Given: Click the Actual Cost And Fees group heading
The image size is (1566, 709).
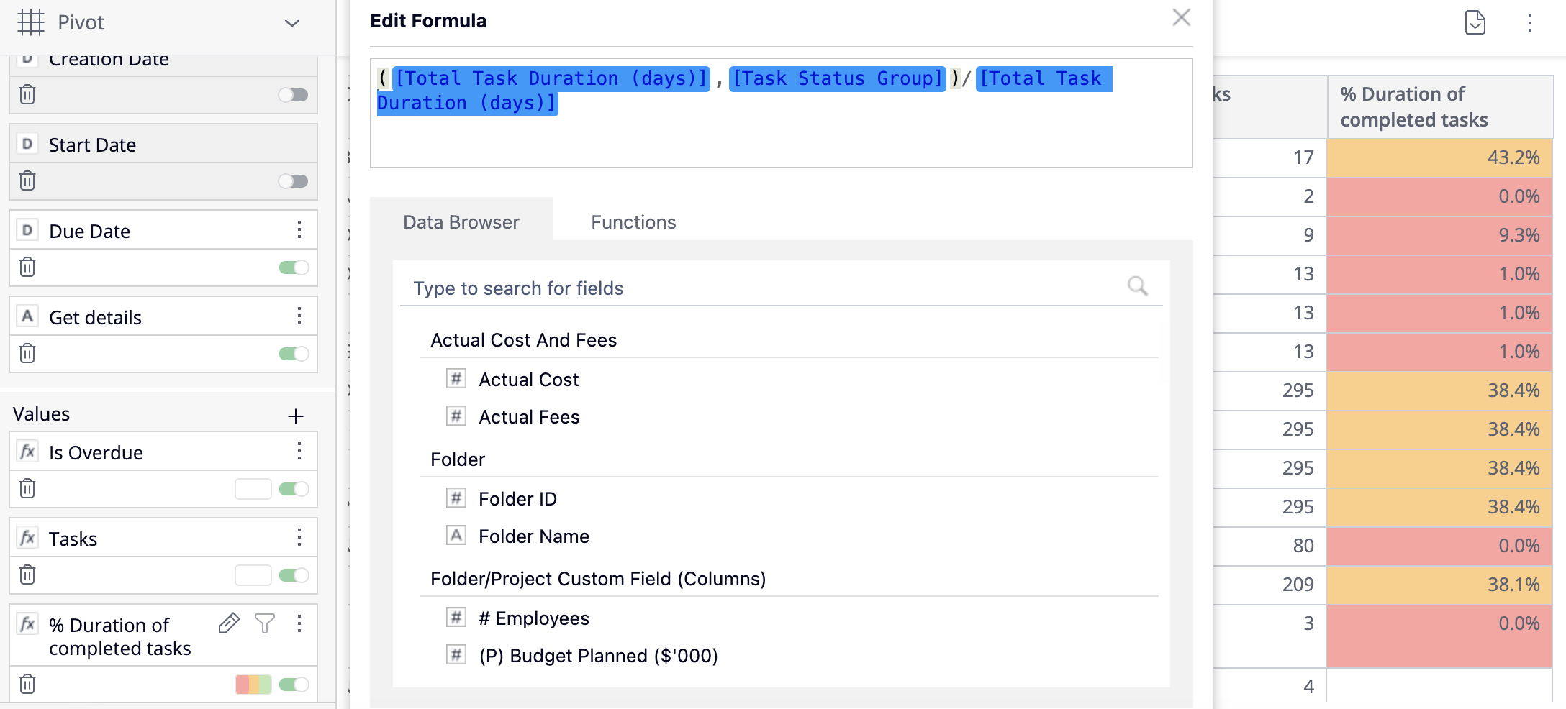Looking at the screenshot, I should pos(523,339).
